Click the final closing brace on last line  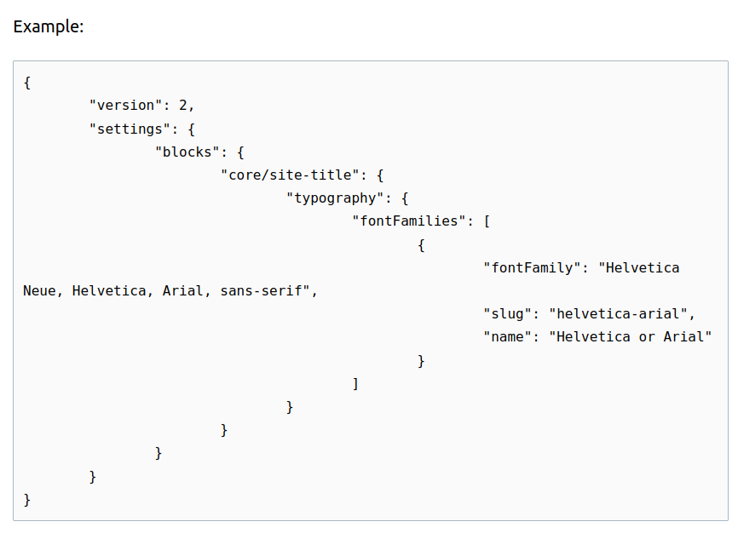coord(27,500)
